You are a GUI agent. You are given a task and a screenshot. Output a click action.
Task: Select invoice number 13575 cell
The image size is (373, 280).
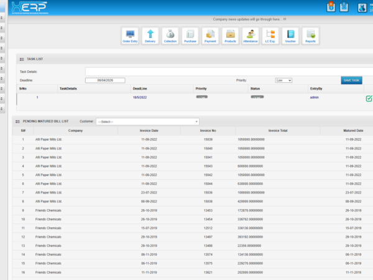tap(208, 263)
